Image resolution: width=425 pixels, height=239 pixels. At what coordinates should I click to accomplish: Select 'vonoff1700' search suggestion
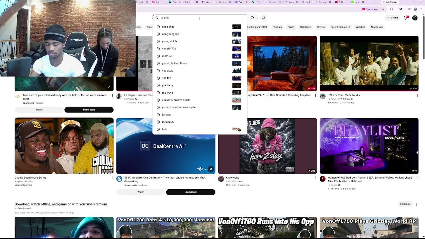[200, 48]
